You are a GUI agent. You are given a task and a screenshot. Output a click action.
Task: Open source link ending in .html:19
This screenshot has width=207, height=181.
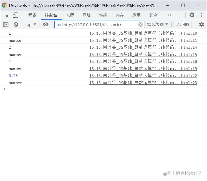(x=143, y=68)
